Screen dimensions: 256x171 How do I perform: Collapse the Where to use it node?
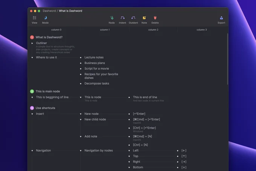click(x=32, y=58)
